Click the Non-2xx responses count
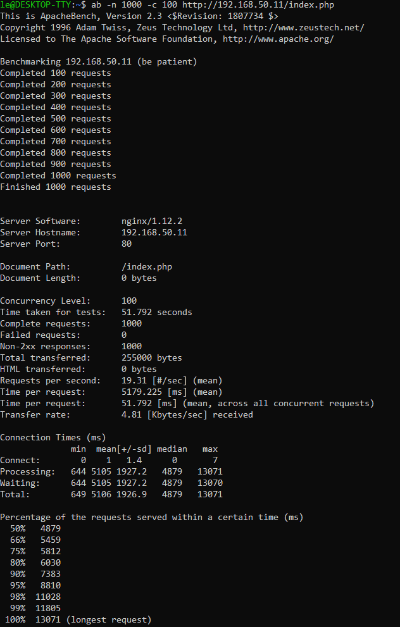400x627 pixels. [132, 346]
